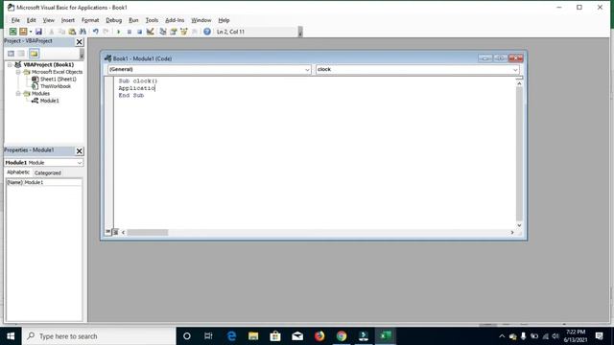Switch to the Categorized properties tab
Image resolution: width=614 pixels, height=345 pixels.
(48, 172)
